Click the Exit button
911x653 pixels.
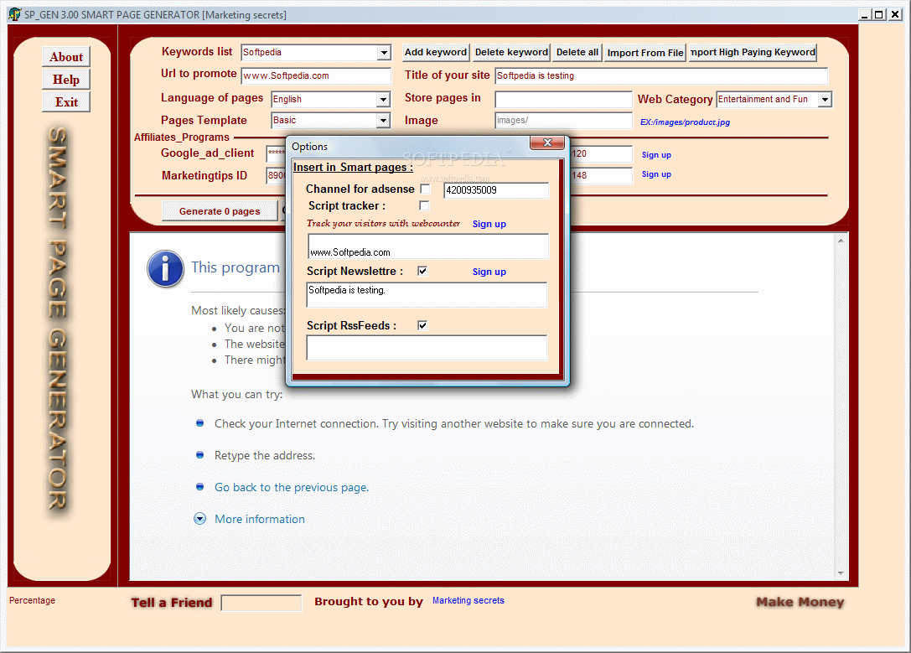pyautogui.click(x=66, y=102)
